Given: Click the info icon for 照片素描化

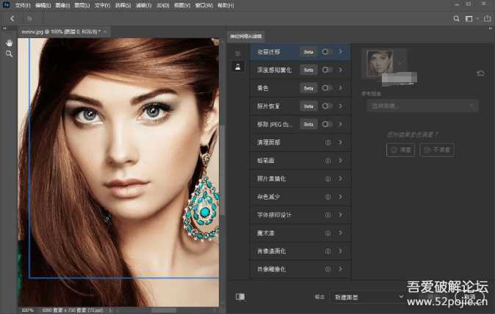Looking at the screenshot, I should pos(328,179).
